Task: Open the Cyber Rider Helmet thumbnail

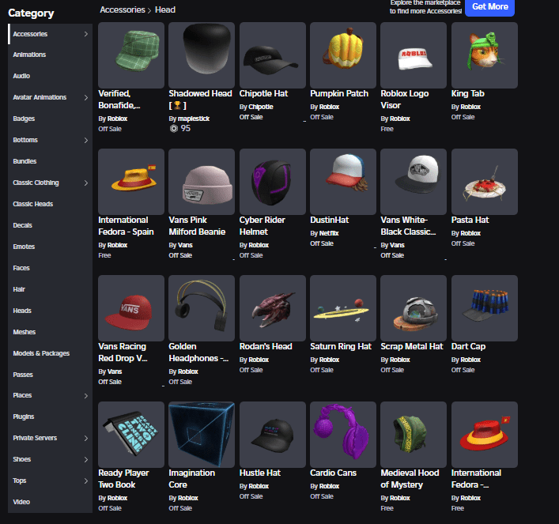Action: [x=272, y=181]
